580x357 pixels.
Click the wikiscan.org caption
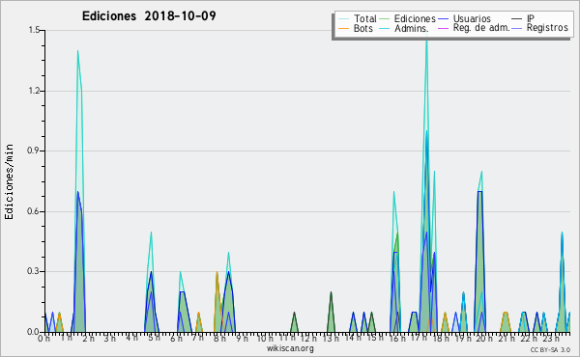click(x=290, y=348)
